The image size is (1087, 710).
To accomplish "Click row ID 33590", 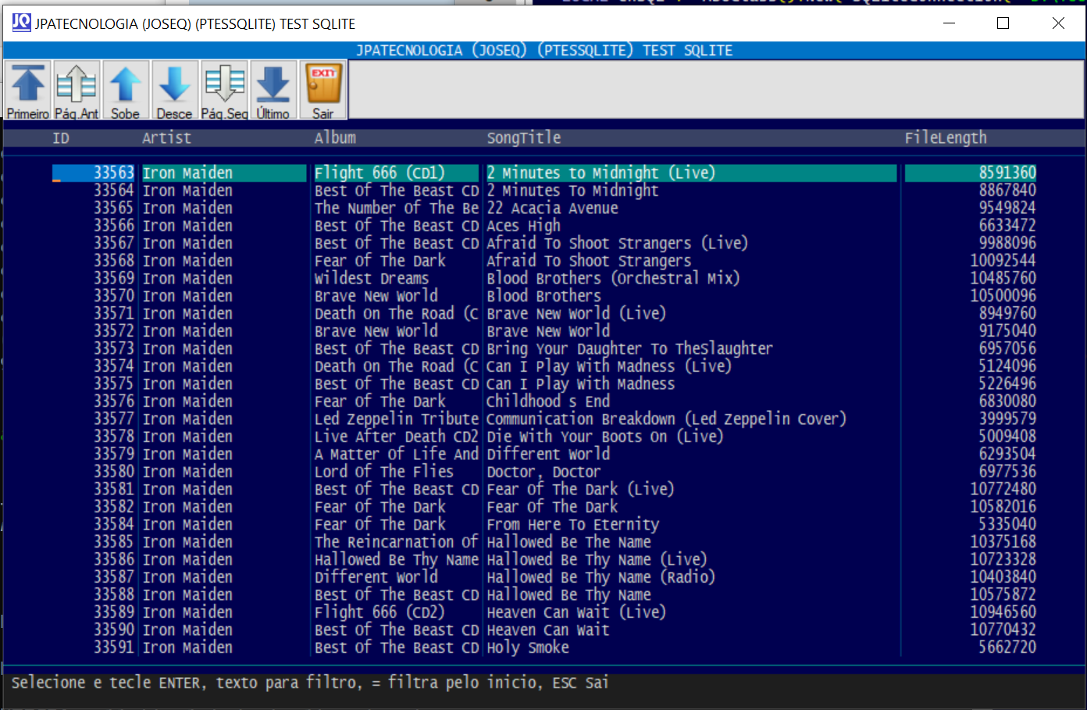I will tap(114, 630).
